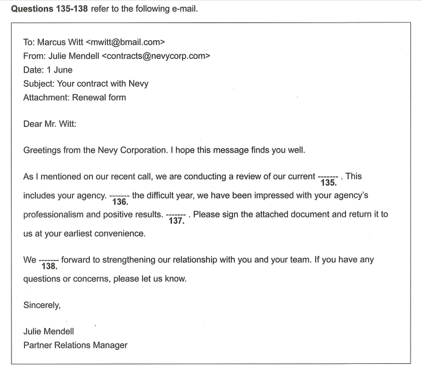Click the "Julie Mendell" signature name
The image size is (422, 373).
pyautogui.click(x=48, y=332)
